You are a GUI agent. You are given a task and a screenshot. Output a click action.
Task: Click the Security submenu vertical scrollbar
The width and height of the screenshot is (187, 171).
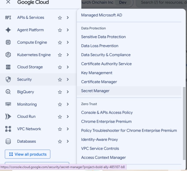(184, 124)
